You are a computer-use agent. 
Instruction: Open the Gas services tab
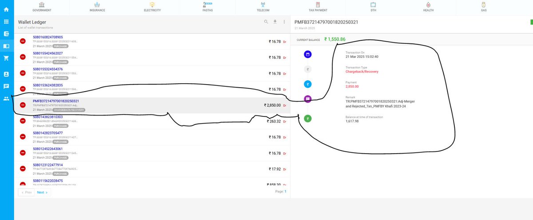pyautogui.click(x=483, y=7)
